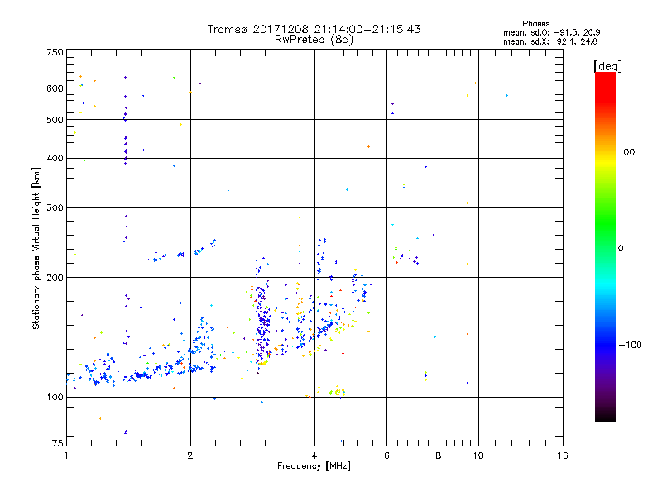Click the x-axis label '1'
662x496 pixels.
tap(66, 455)
